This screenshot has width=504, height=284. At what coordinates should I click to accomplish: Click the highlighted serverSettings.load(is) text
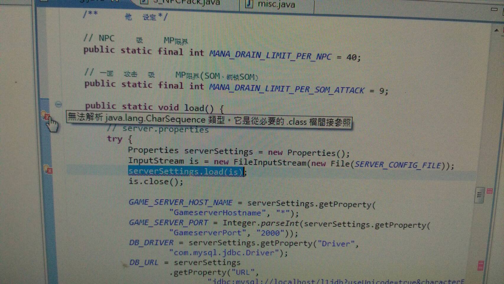pos(186,172)
